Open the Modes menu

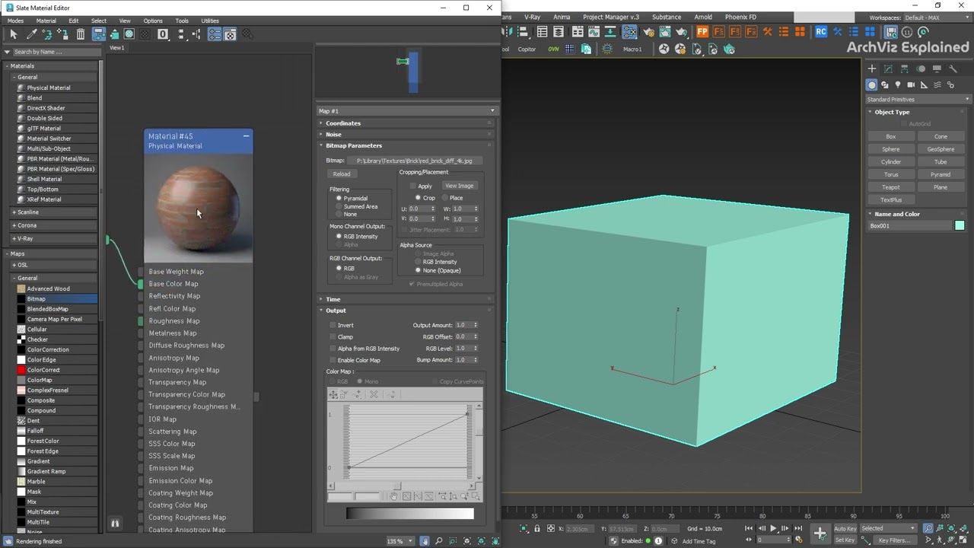(x=14, y=21)
